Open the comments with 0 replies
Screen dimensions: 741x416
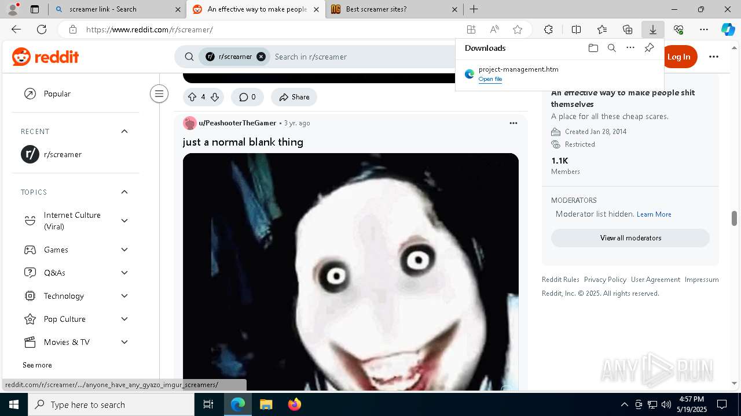247,97
